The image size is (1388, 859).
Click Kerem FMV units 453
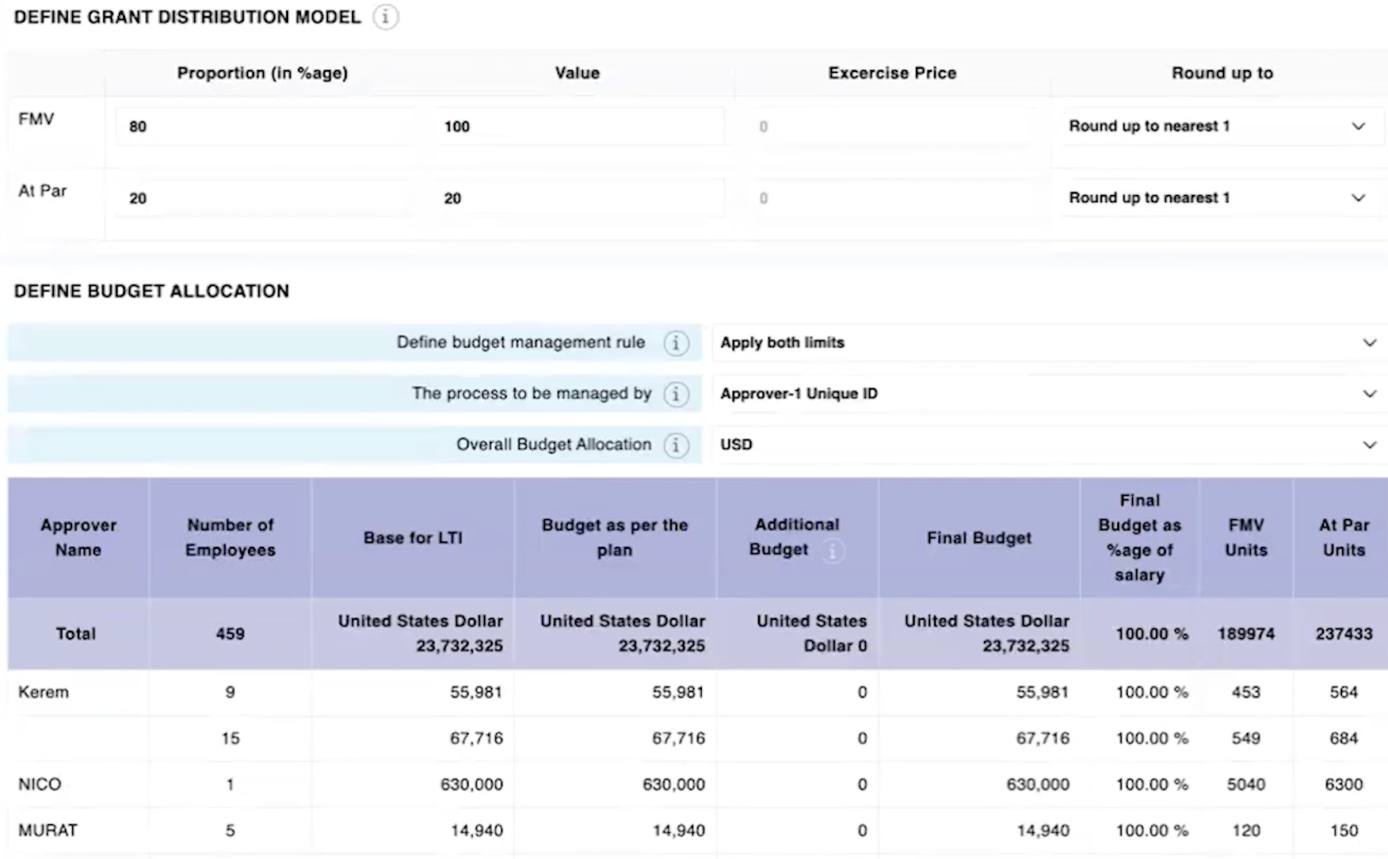tap(1247, 692)
